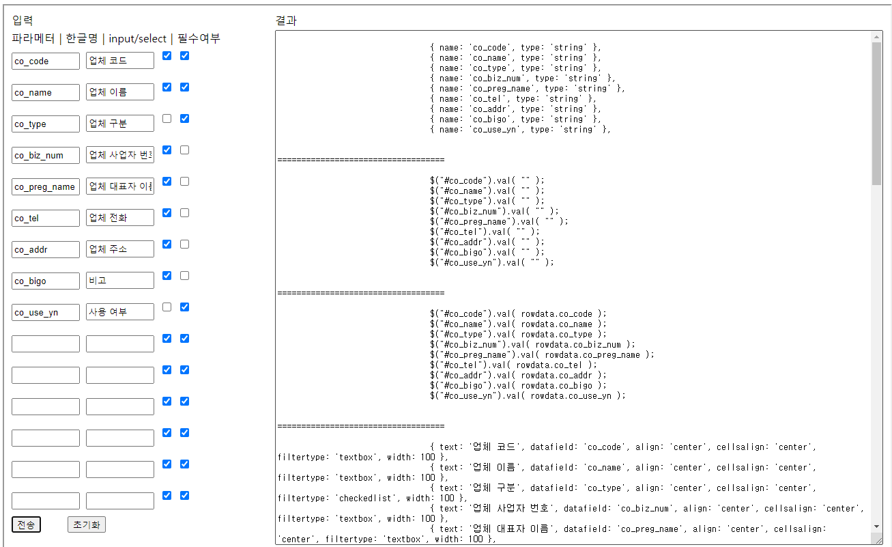Viewport: 892px width, 547px height.
Task: Click the 초기화 reset button
Action: [x=87, y=524]
